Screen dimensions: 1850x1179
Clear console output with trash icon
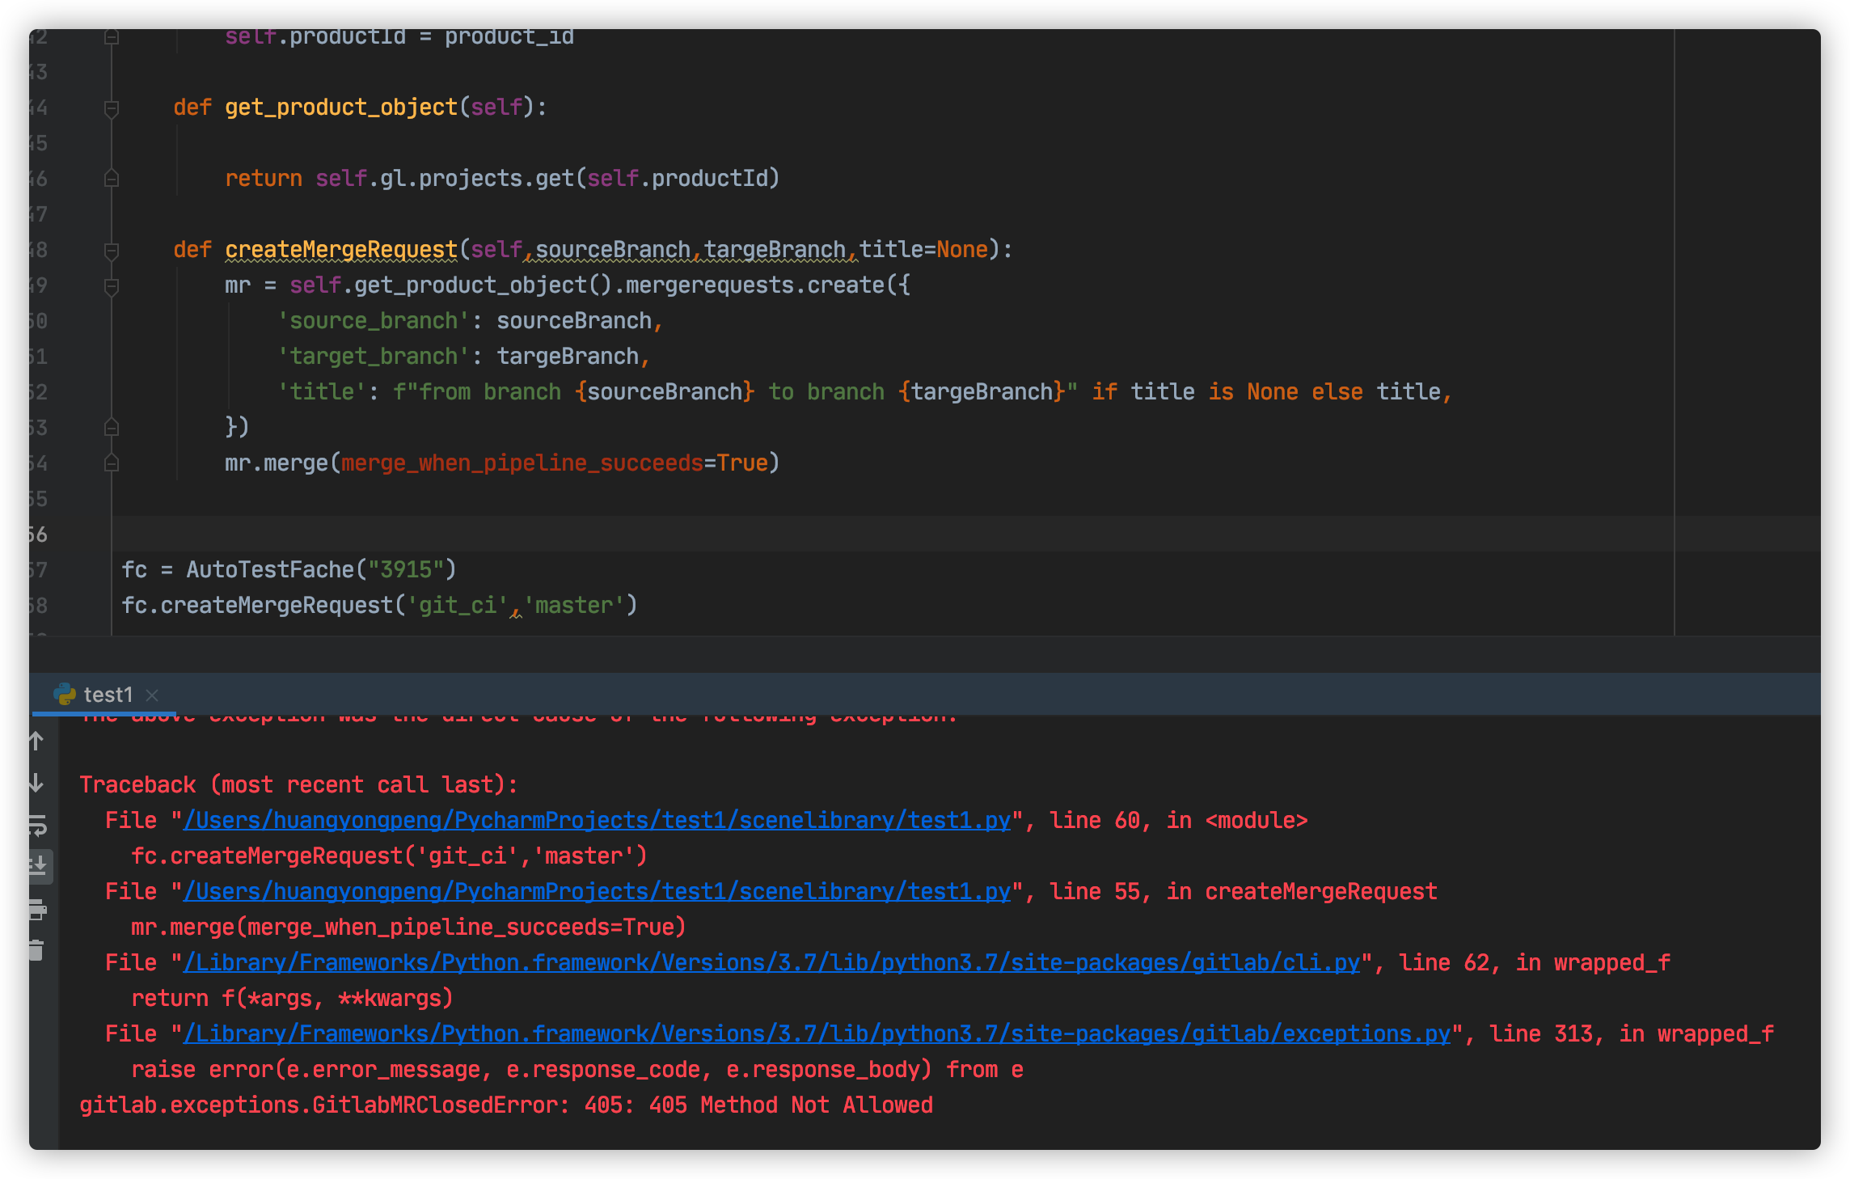pos(36,949)
